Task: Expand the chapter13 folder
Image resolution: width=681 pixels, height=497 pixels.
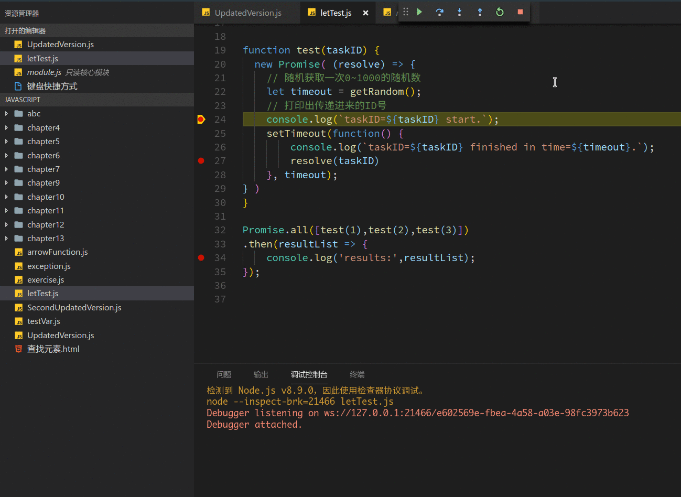Action: [x=46, y=239]
